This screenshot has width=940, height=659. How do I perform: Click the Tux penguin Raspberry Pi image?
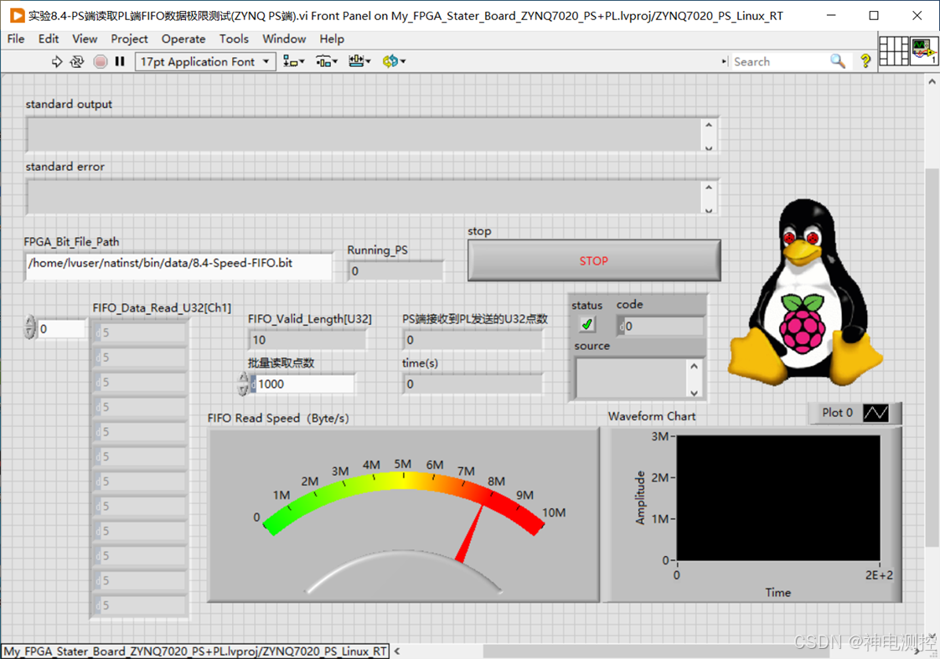click(805, 292)
